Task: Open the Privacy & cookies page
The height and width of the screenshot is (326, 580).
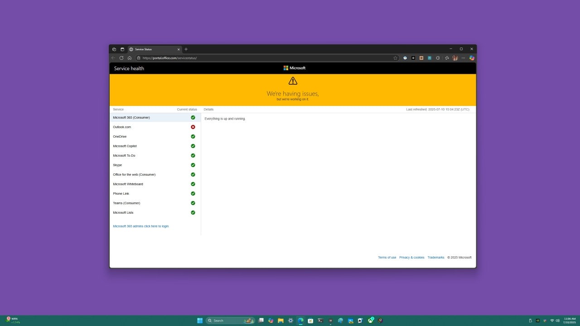Action: tap(411, 257)
